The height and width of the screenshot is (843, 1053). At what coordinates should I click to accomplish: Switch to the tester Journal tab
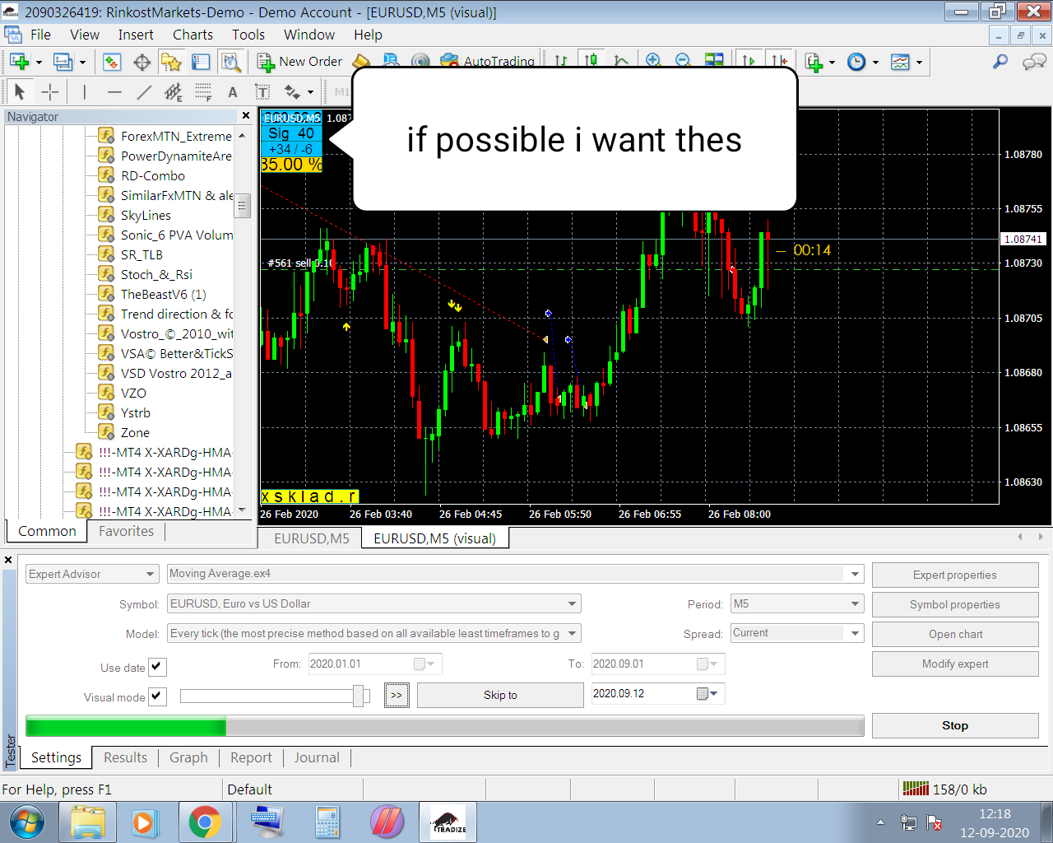click(x=317, y=757)
